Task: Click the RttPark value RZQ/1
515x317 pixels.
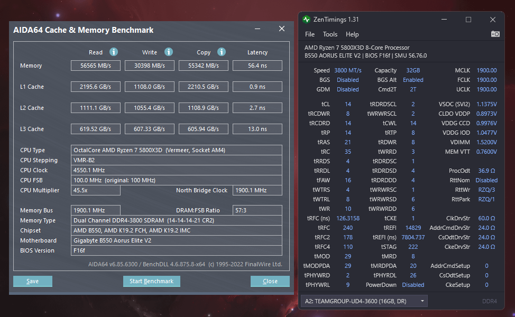Action: (x=486, y=199)
